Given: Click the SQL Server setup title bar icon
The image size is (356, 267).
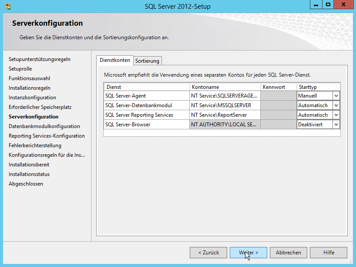Looking at the screenshot, I should coord(7,7).
